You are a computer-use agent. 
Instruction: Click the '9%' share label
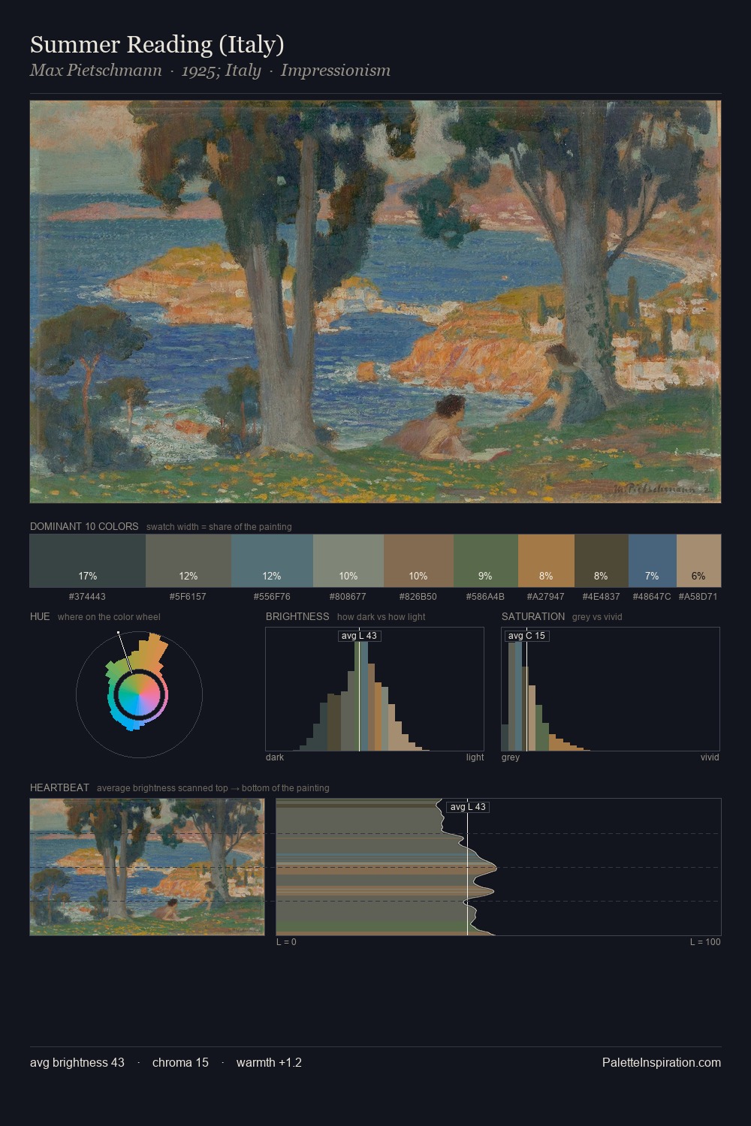(x=486, y=576)
